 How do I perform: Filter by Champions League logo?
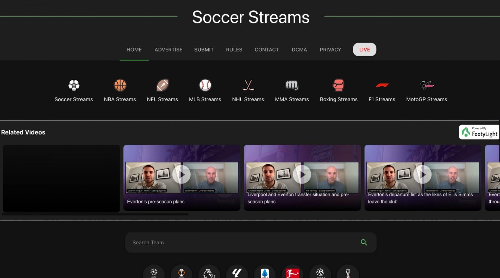click(154, 273)
